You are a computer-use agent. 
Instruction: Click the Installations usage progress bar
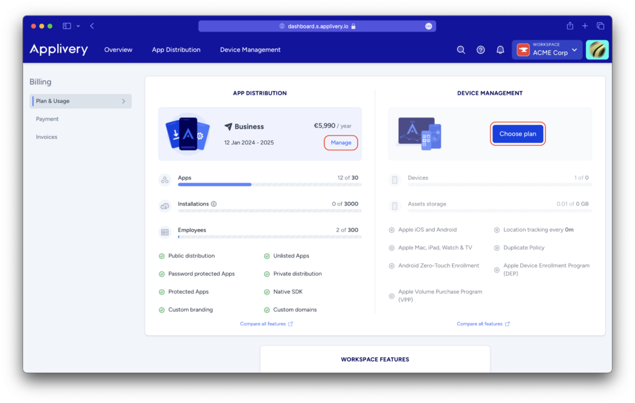tap(269, 211)
